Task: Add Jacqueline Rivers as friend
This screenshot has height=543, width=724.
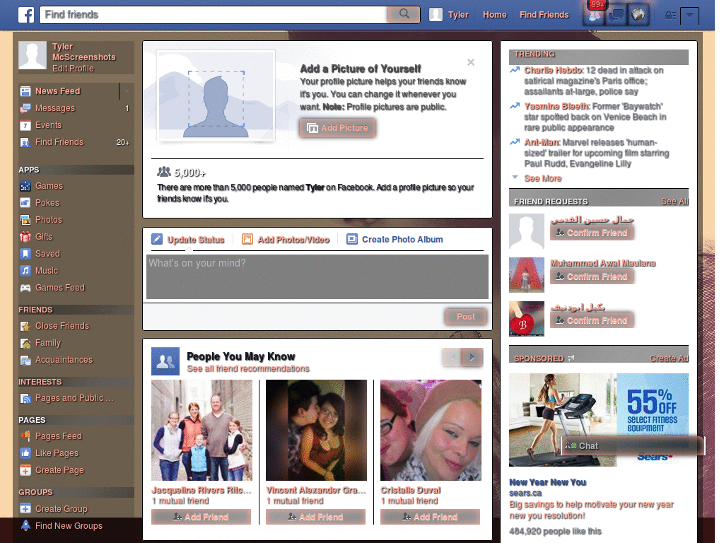Action: pyautogui.click(x=201, y=517)
